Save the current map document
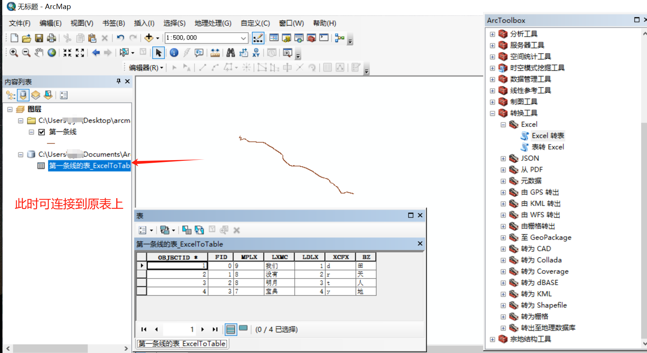This screenshot has width=647, height=353. [39, 38]
